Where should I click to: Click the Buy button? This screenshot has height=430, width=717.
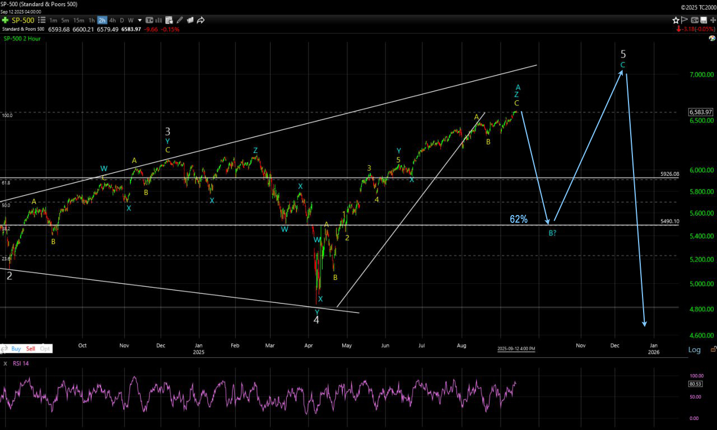[x=16, y=348]
